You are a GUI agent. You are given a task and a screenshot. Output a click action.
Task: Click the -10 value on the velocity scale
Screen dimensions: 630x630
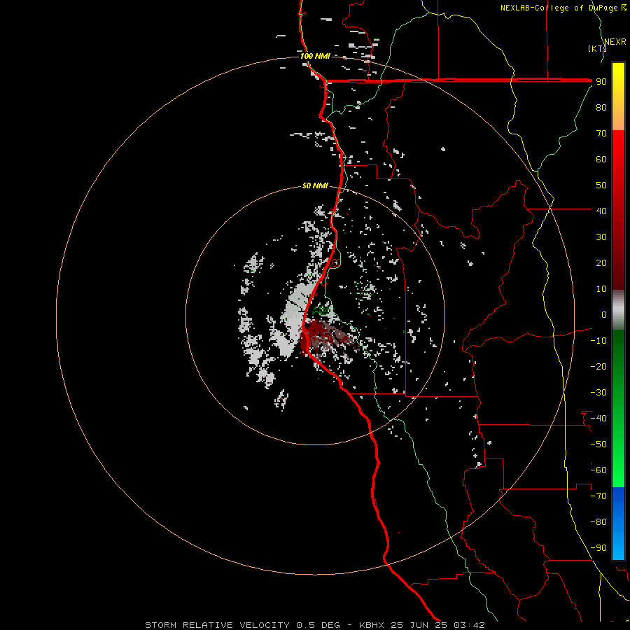pos(598,341)
